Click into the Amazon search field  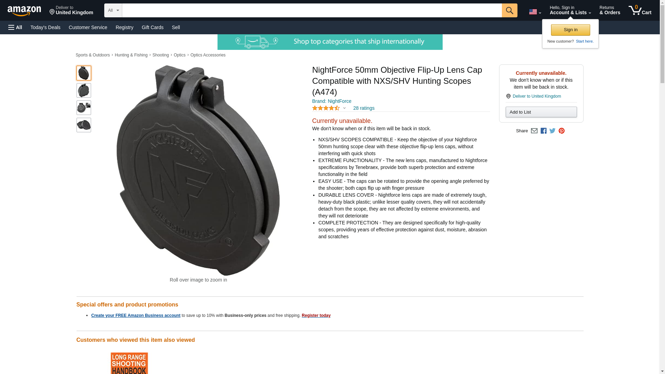click(312, 10)
